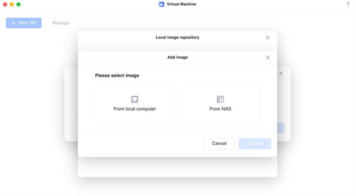Viewport: 356px width, 196px height.
Task: Select the From local computer option
Action: click(x=135, y=103)
